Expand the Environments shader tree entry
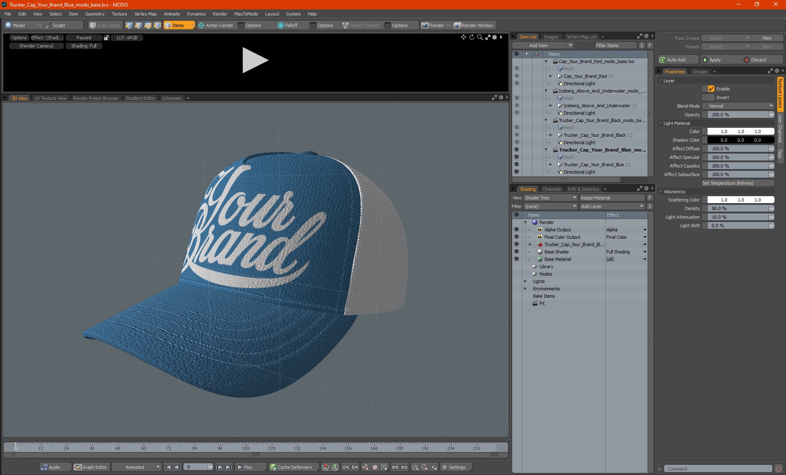The width and height of the screenshot is (786, 475). click(x=525, y=289)
